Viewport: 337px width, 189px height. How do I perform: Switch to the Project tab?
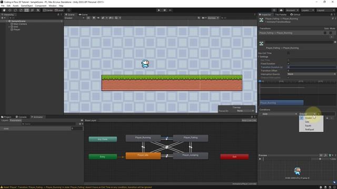6,117
